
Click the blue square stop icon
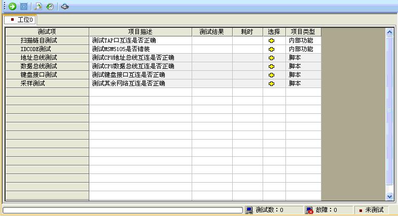[x=24, y=7]
